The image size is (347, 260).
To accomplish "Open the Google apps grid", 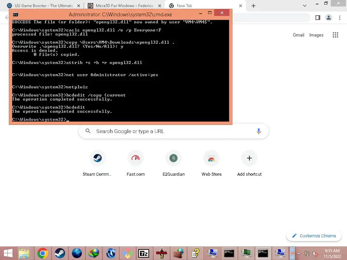I will [x=335, y=35].
